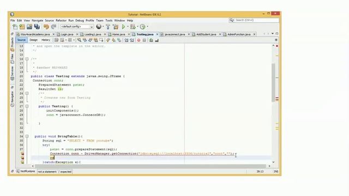Switch to the WaywardAcademy.java tab
Viewport: 349px width, 196px height.
click(x=35, y=34)
